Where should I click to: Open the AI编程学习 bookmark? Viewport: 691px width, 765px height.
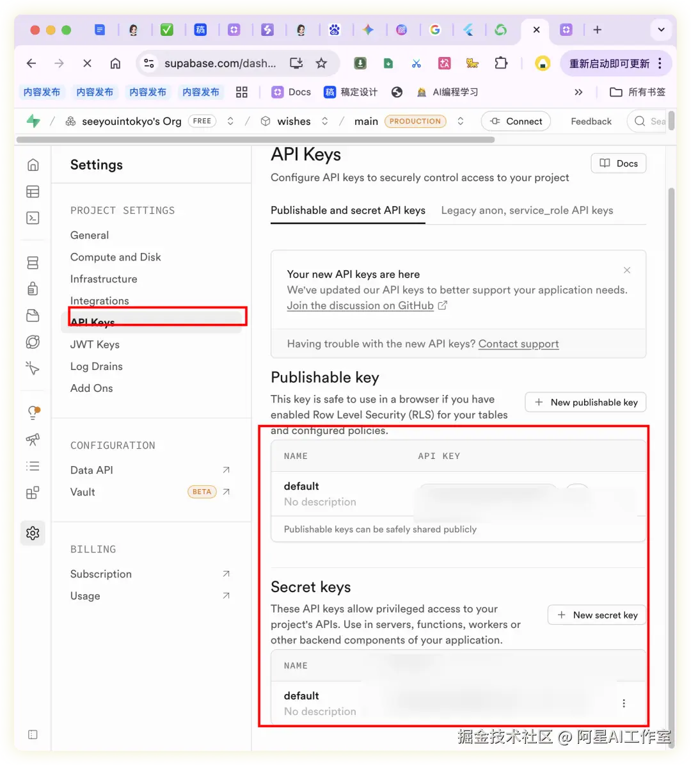tap(447, 92)
